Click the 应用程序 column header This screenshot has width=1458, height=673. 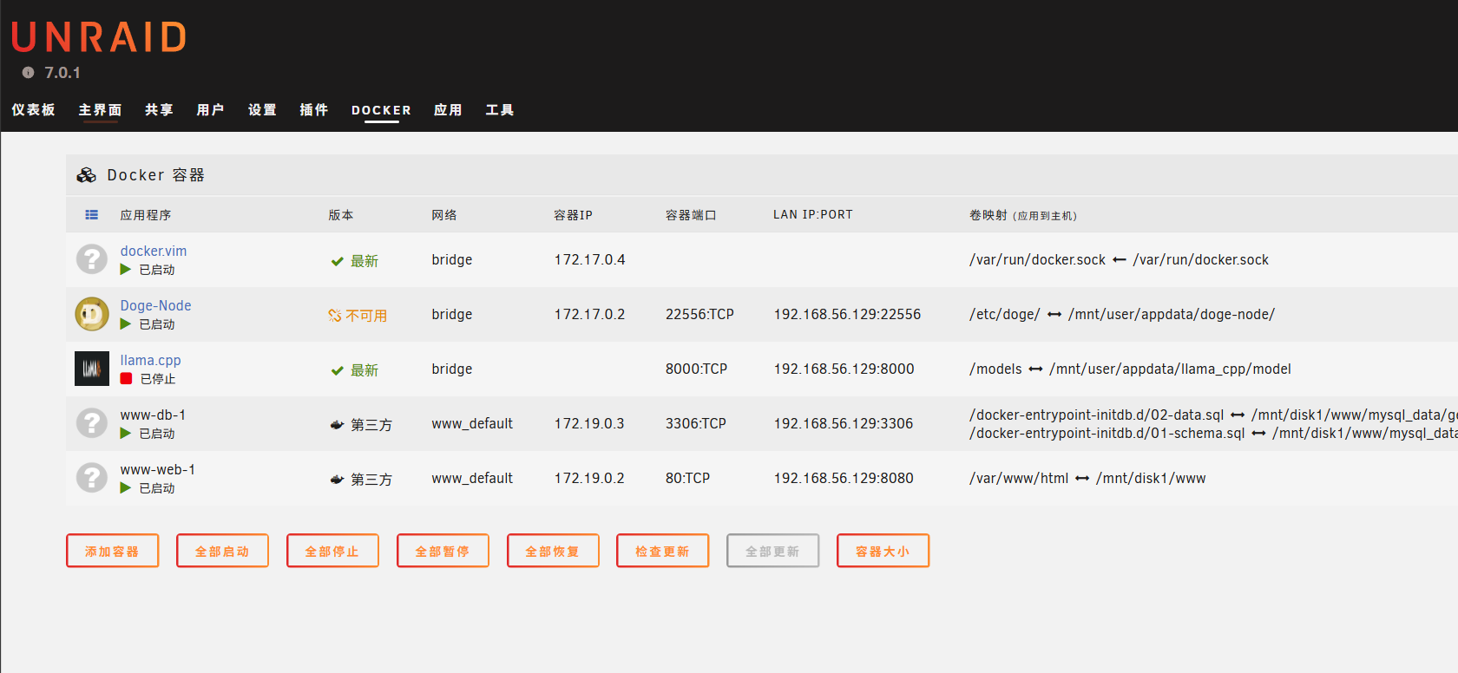pos(146,215)
